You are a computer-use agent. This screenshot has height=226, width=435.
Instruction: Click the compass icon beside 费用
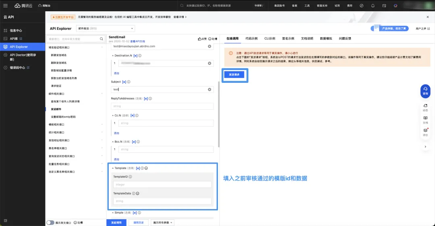click(361, 6)
